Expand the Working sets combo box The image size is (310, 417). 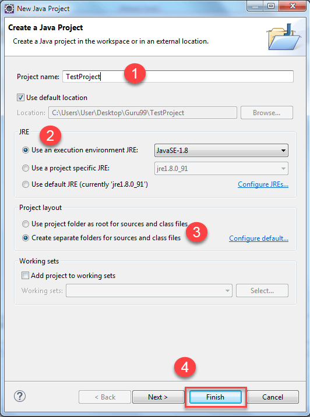click(149, 290)
